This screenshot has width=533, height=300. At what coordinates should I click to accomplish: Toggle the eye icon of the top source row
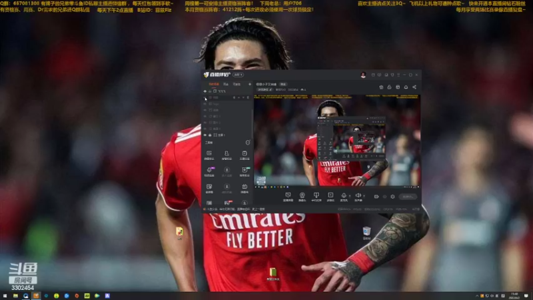click(205, 91)
